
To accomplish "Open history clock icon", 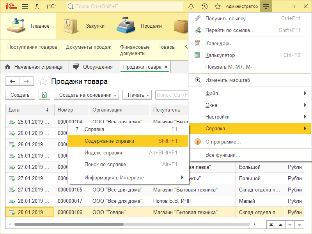I will 204,6.
